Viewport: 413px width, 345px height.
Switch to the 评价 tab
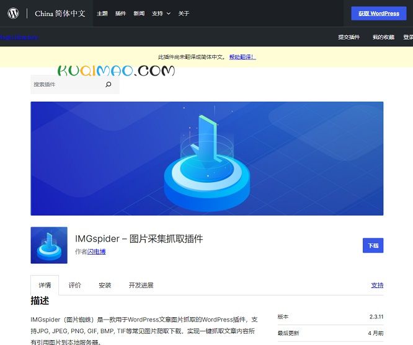(75, 285)
